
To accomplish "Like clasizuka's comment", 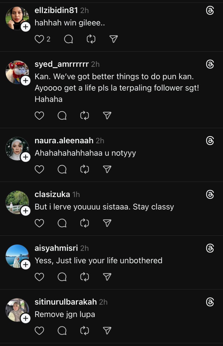I will click(x=39, y=223).
